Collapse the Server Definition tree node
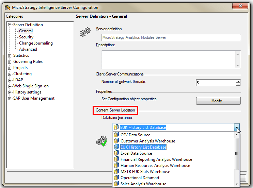The image size is (253, 188). point(10,25)
